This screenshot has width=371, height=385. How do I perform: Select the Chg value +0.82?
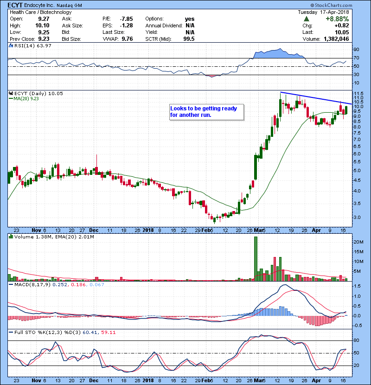coord(341,26)
